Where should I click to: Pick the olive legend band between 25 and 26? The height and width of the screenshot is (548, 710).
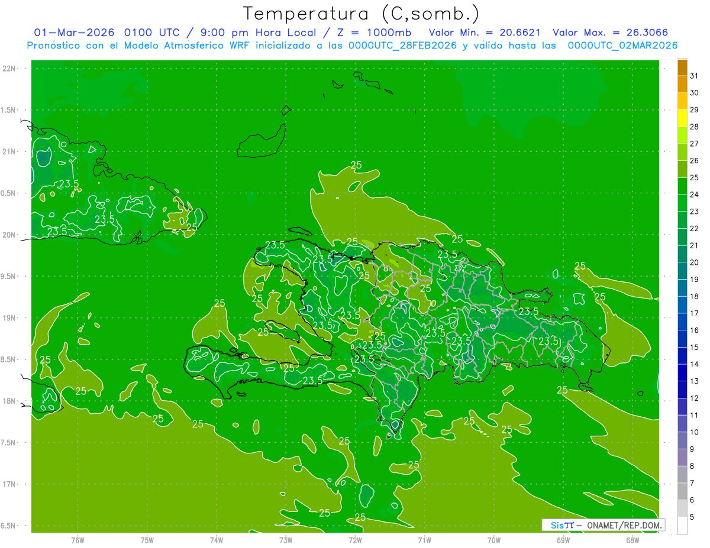click(682, 169)
